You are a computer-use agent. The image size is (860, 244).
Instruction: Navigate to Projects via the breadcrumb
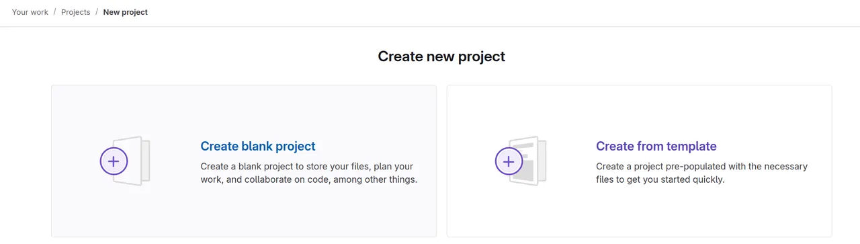pos(76,12)
